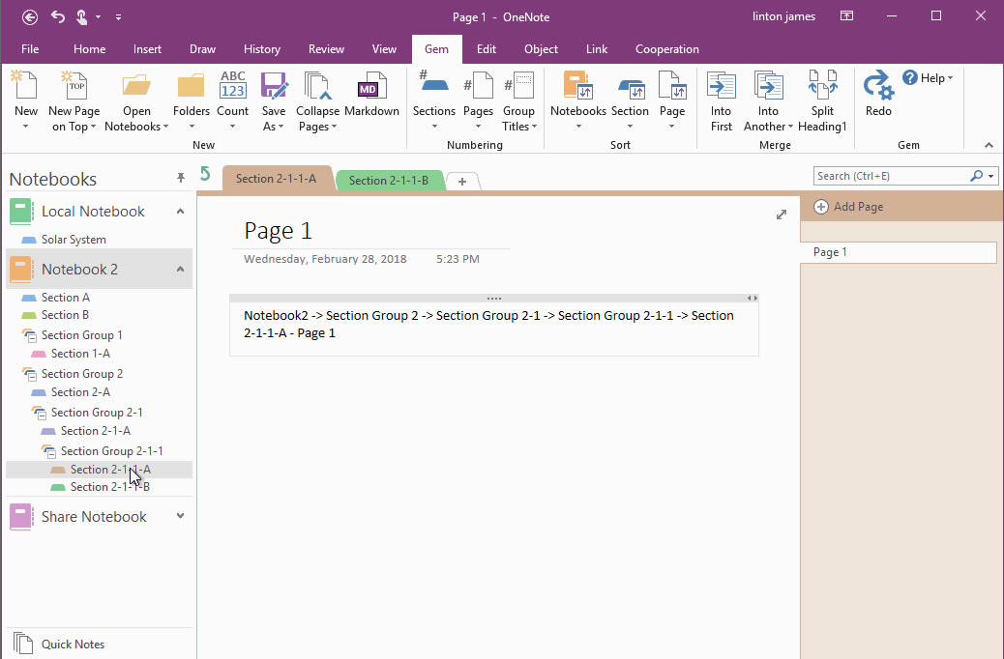Pin the Notebooks pane open

(181, 176)
